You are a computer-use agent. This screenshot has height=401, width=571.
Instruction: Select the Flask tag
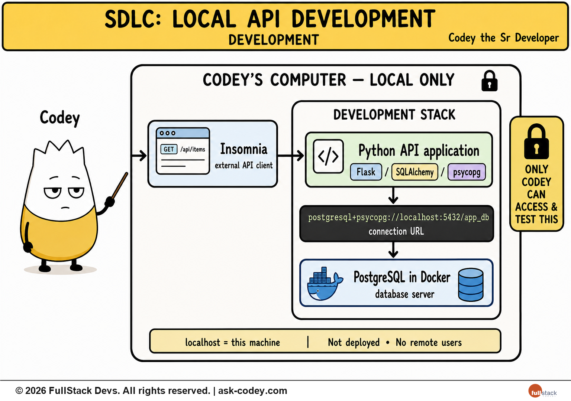(x=366, y=172)
